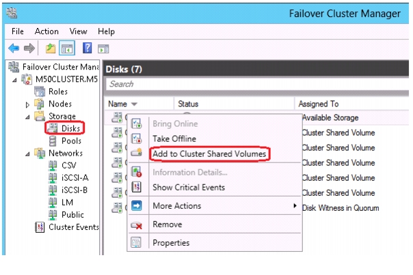This screenshot has height=275, width=413.
Task: Click the Disks search field
Action: coord(257,84)
